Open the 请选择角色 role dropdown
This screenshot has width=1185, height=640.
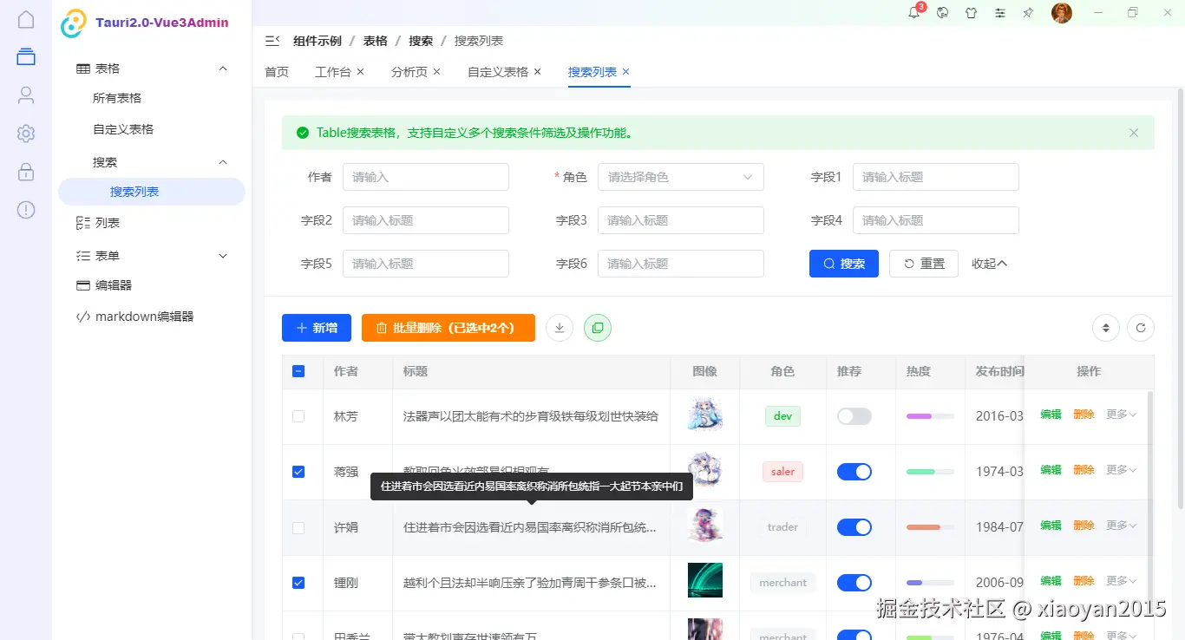click(680, 177)
